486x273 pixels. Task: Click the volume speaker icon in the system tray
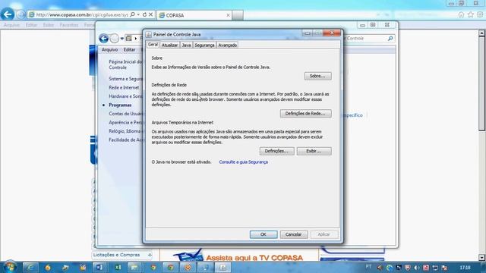click(417, 268)
